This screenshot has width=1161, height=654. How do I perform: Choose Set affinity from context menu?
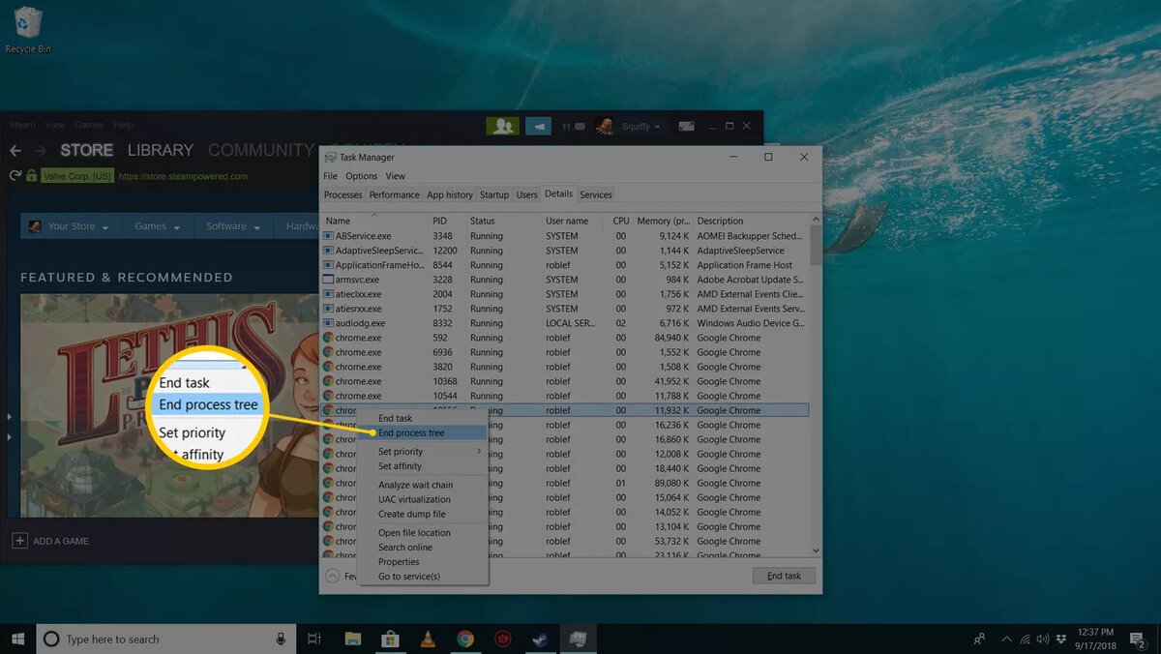pyautogui.click(x=423, y=466)
